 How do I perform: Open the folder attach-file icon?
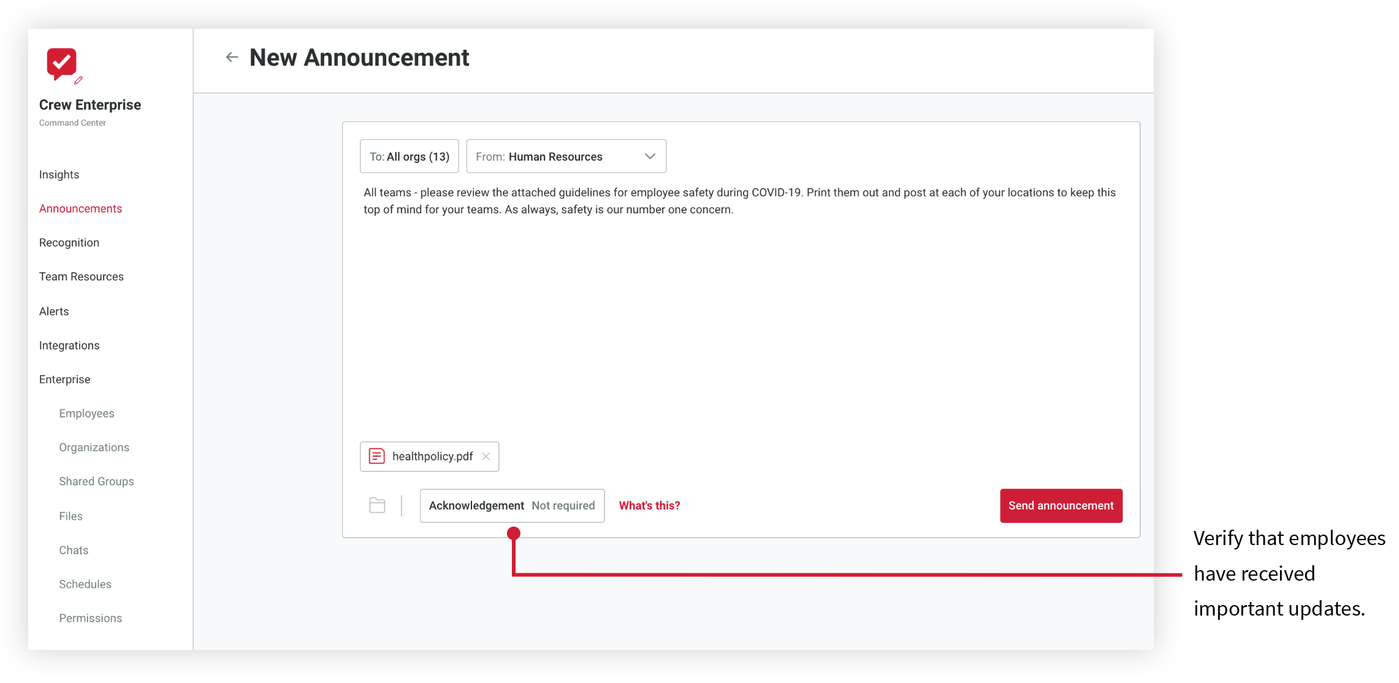378,505
